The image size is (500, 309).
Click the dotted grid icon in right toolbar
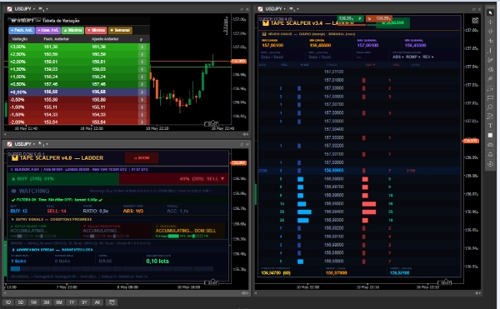490,88
